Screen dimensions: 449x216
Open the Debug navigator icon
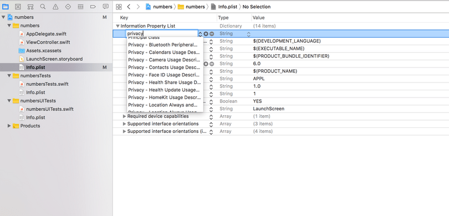pos(80,7)
